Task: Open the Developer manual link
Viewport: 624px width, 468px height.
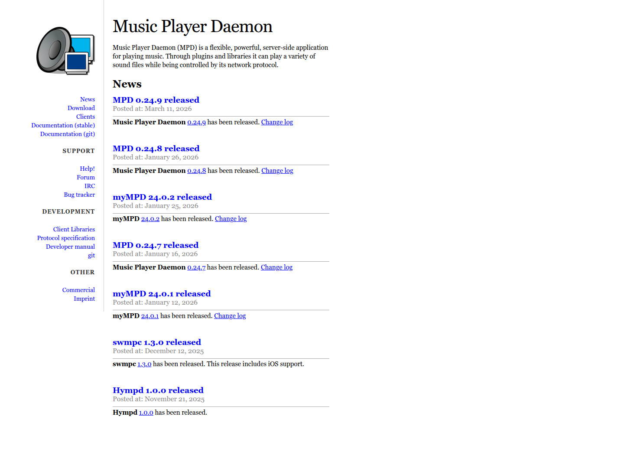Action: (70, 247)
